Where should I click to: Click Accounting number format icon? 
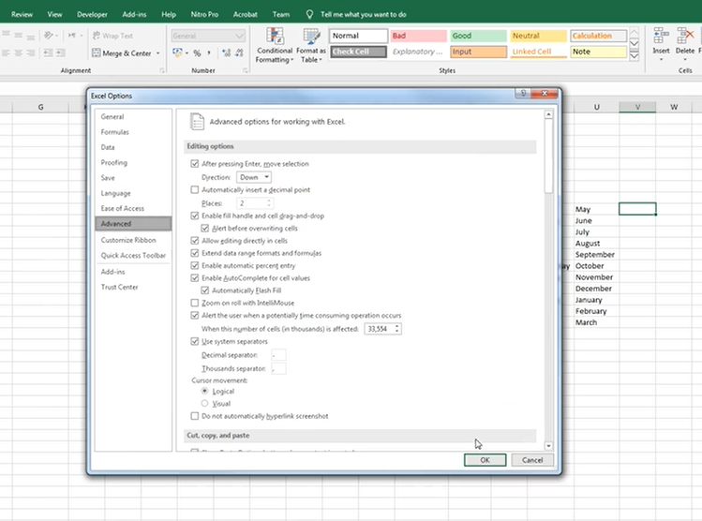(x=177, y=53)
